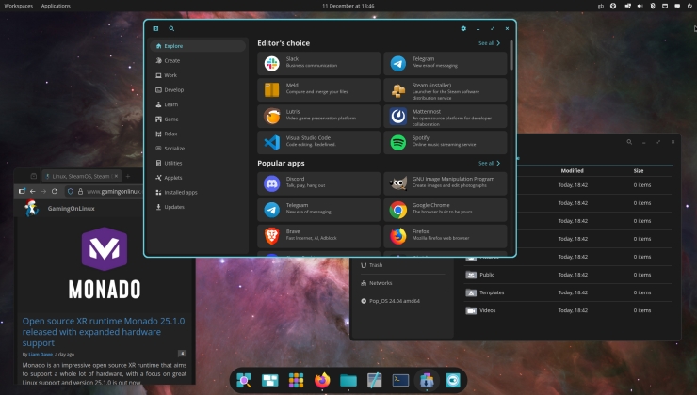The image size is (697, 395).
Task: Choose Spotify music streaming app
Action: tap(445, 143)
